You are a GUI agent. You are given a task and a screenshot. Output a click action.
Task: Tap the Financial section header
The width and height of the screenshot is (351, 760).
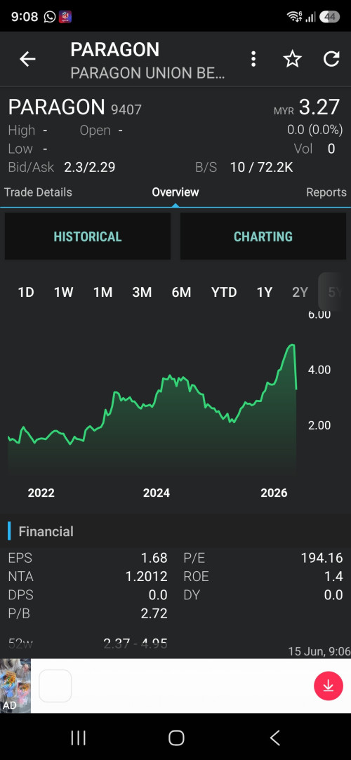[x=46, y=532]
